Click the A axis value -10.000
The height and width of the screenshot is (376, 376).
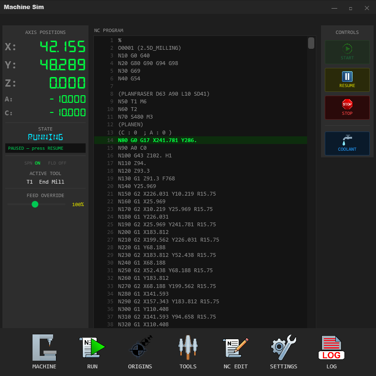pos(67,99)
